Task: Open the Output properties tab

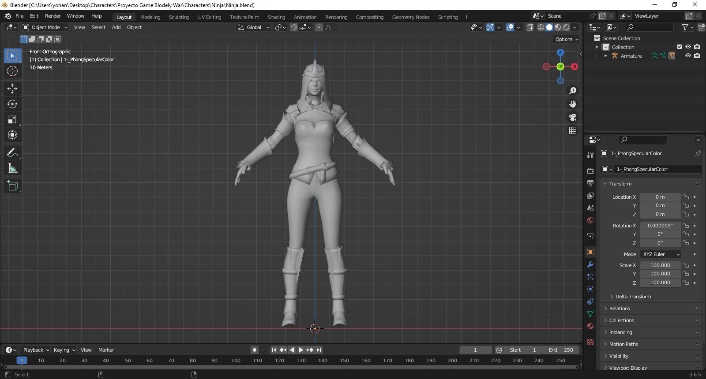Action: point(590,183)
